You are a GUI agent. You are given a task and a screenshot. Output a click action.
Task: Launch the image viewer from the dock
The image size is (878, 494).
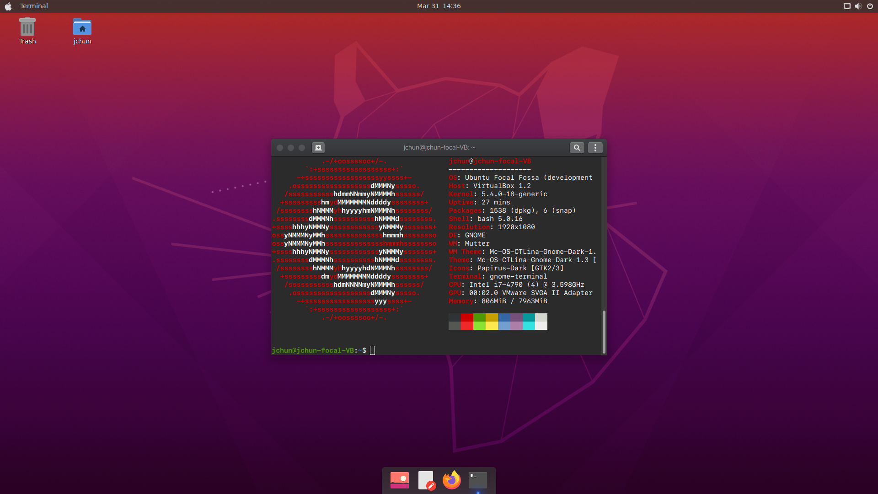(x=399, y=480)
